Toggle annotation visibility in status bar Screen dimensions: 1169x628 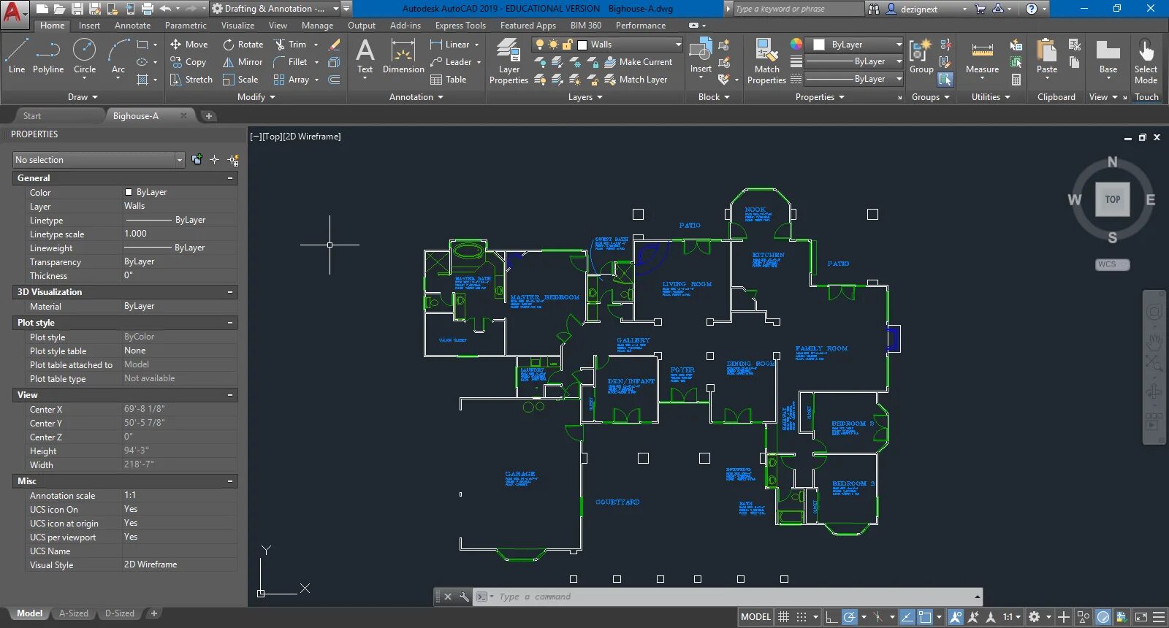click(956, 617)
